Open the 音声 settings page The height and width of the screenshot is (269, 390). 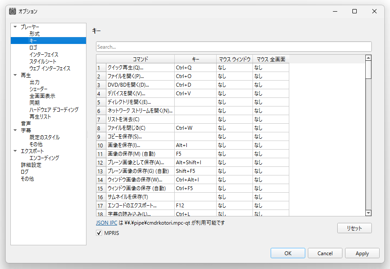coord(26,123)
